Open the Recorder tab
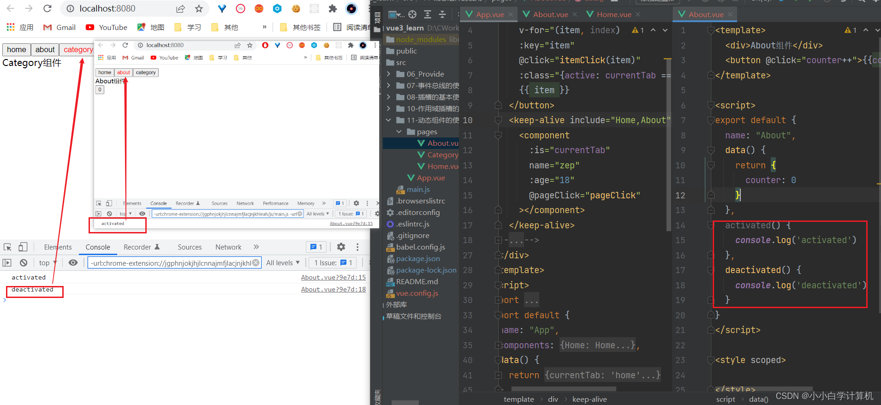 point(142,247)
